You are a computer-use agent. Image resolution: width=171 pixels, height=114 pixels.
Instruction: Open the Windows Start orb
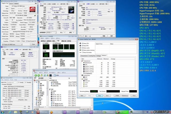(2, 112)
